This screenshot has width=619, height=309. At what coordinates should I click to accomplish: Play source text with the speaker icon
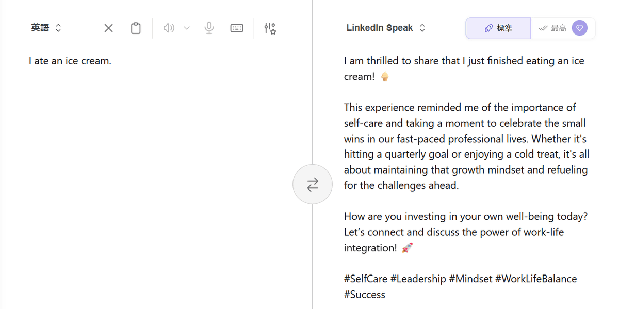(x=169, y=28)
